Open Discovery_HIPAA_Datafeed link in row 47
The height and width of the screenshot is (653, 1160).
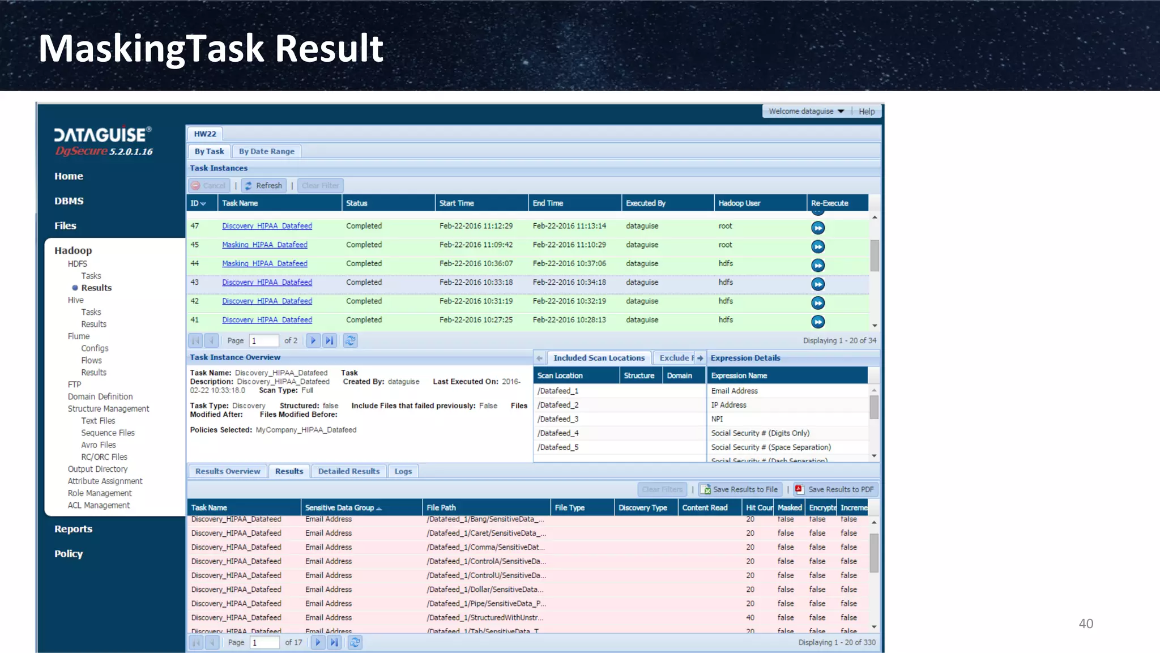[x=267, y=226]
